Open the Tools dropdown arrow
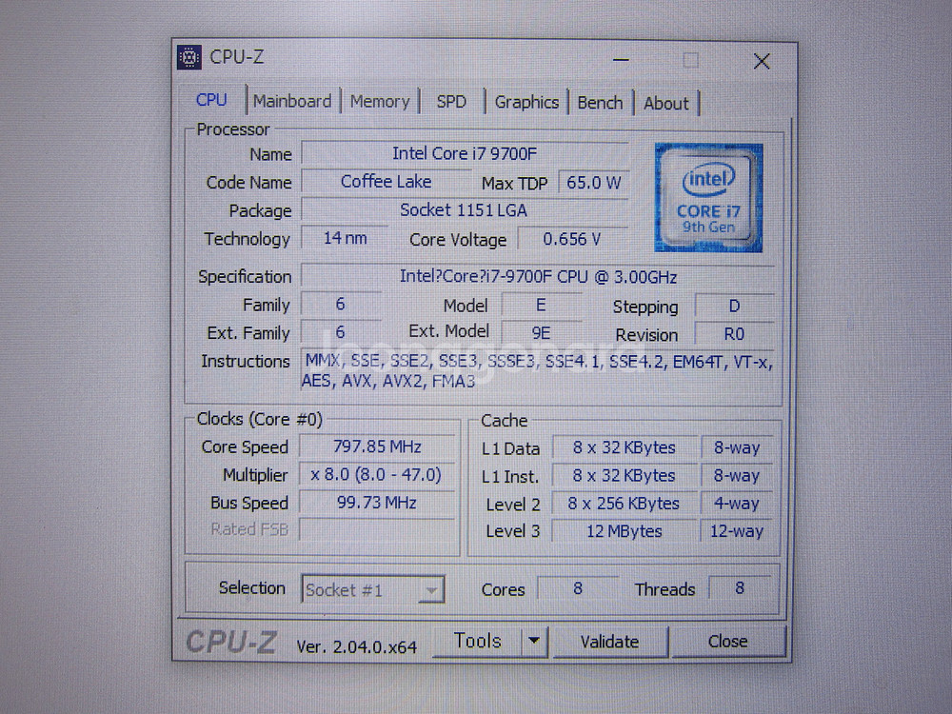The width and height of the screenshot is (952, 714). point(534,641)
